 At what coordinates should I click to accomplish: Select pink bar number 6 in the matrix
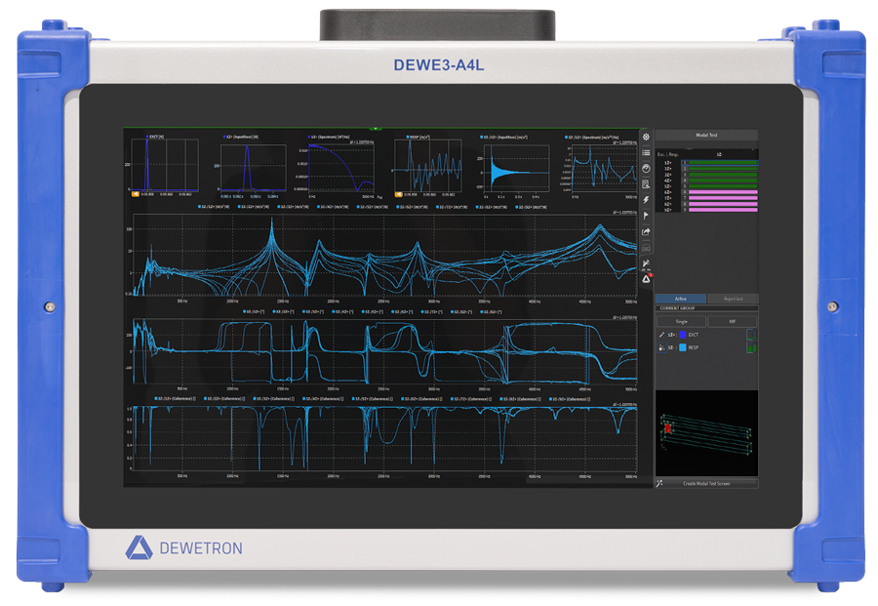coord(722,192)
